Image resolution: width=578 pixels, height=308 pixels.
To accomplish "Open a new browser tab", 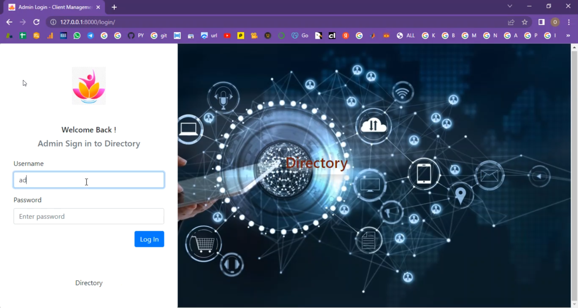I will click(x=114, y=7).
